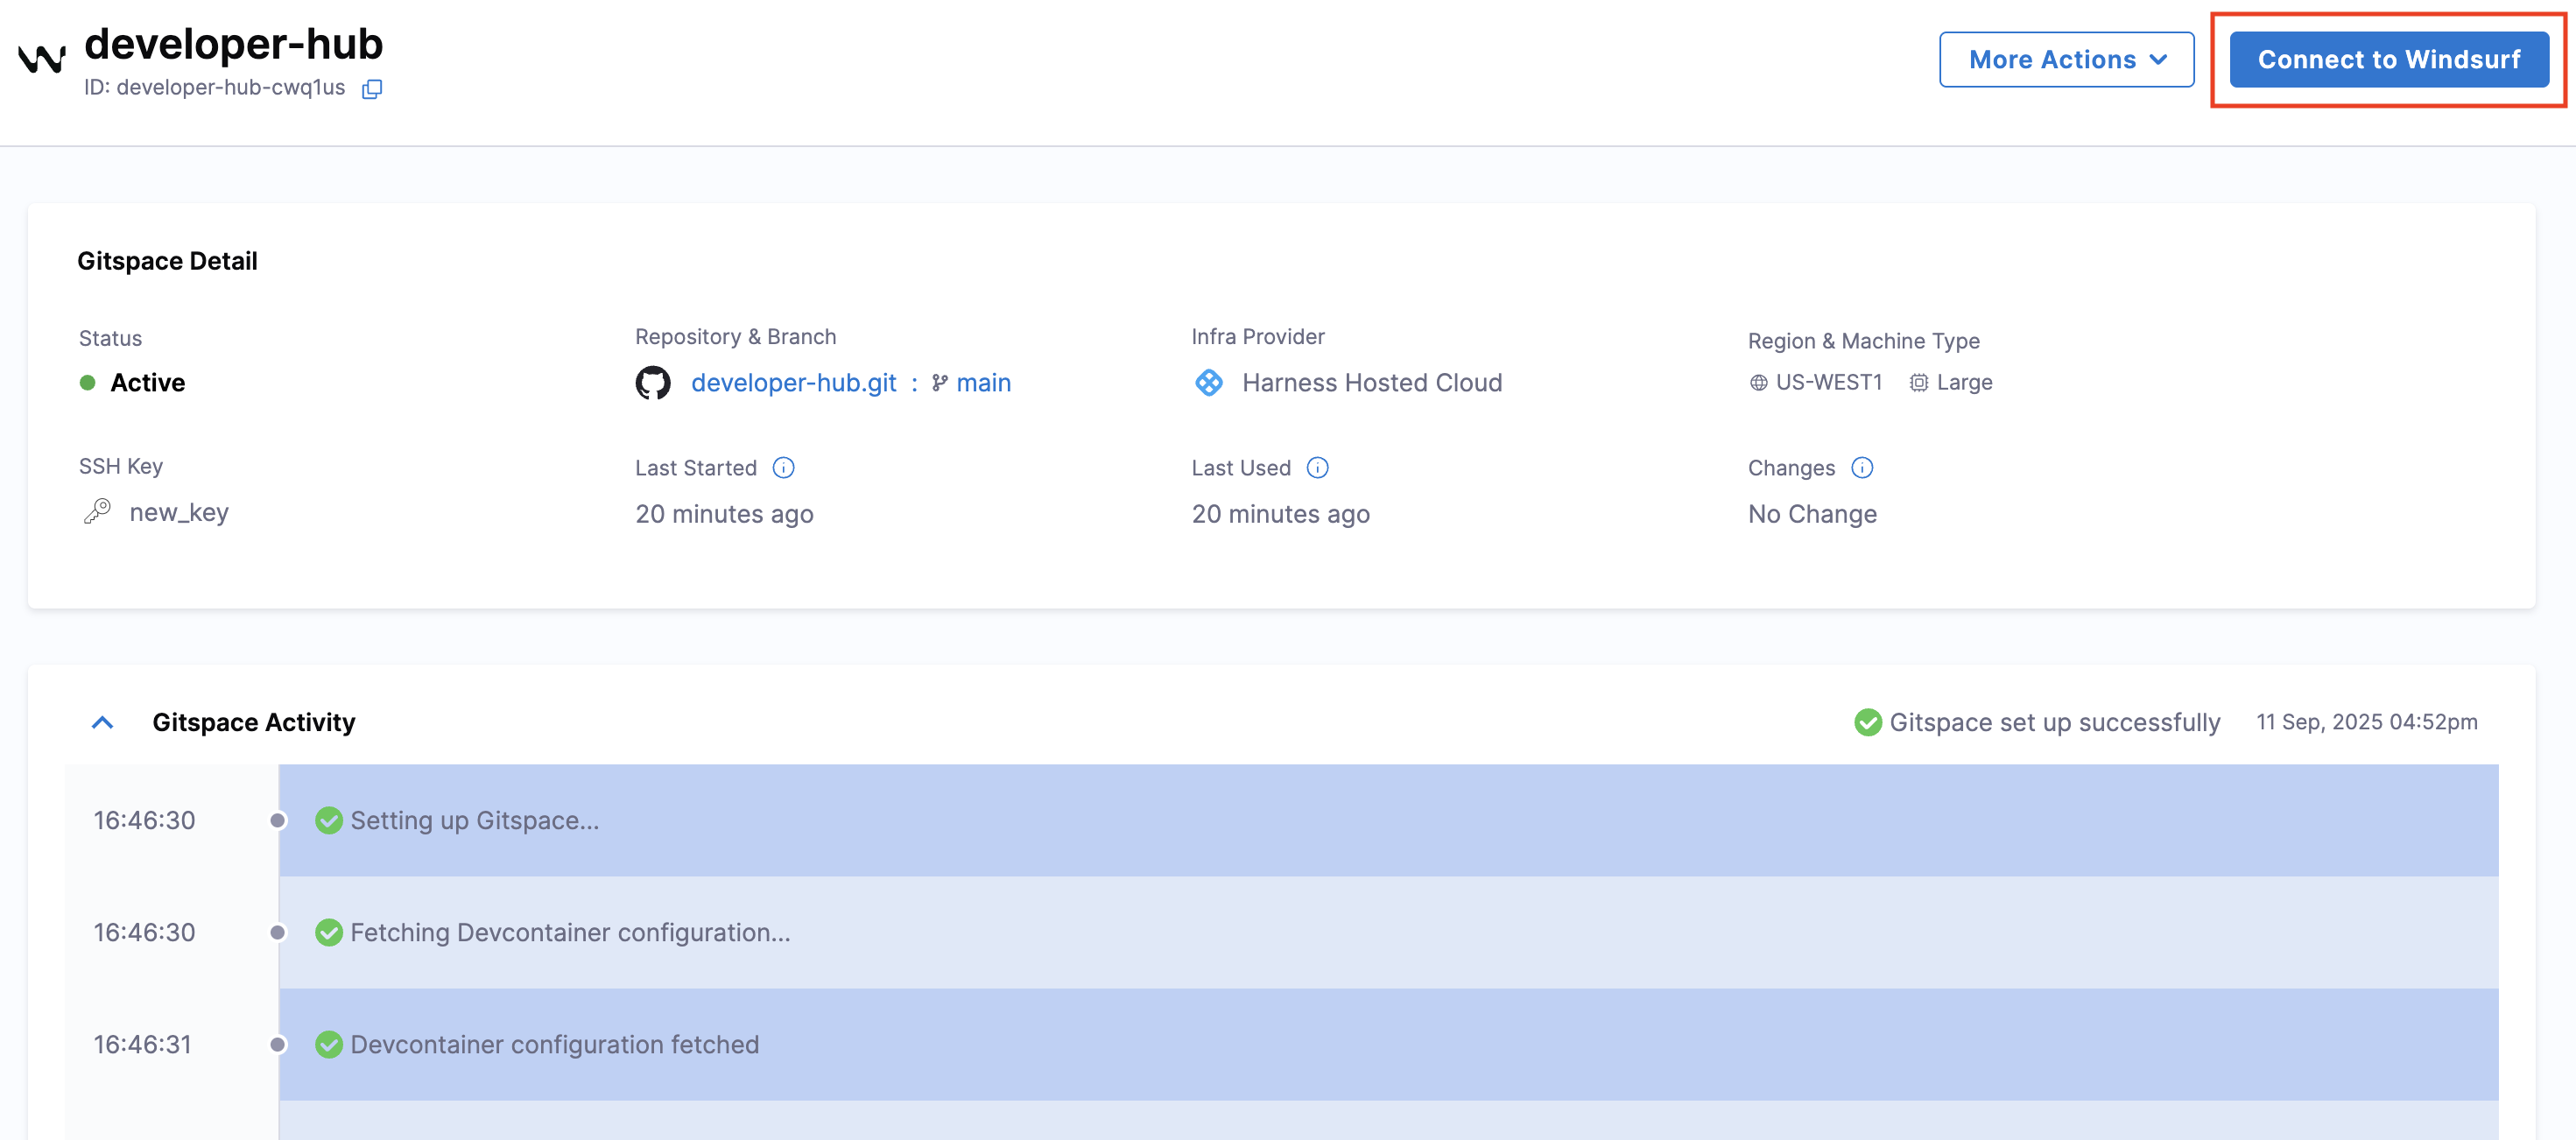Click the green check on setup success
2576x1140 pixels.
(1867, 722)
